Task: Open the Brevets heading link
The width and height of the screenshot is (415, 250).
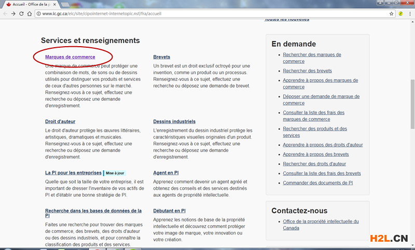Action: click(x=161, y=57)
